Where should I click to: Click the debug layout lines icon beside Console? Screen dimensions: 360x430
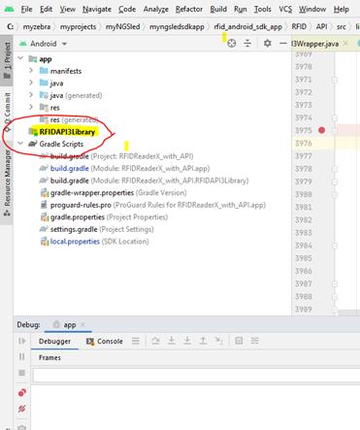coord(136,341)
